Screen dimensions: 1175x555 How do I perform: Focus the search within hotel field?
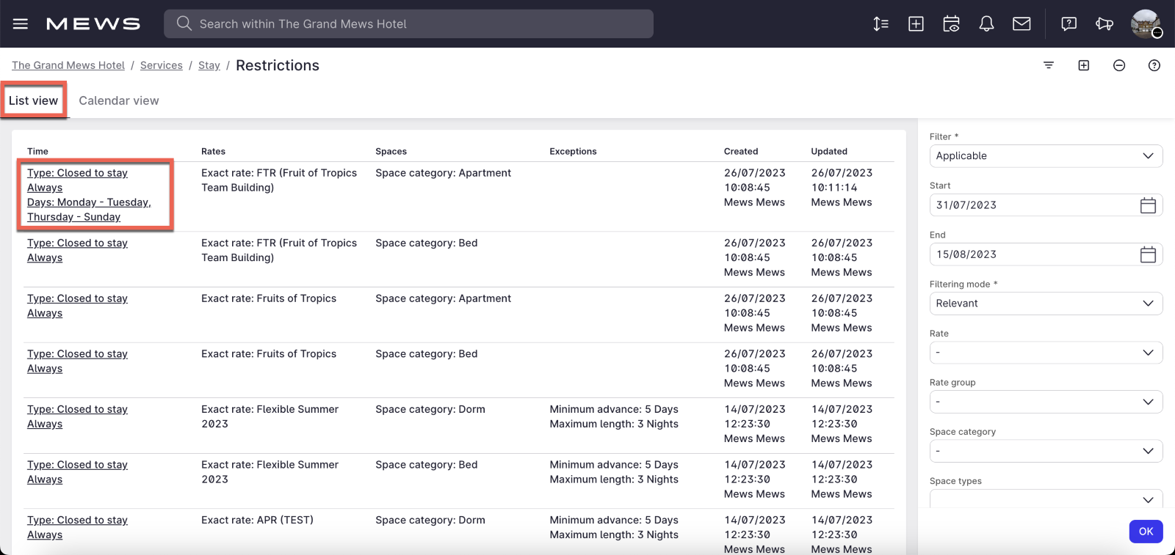(408, 23)
